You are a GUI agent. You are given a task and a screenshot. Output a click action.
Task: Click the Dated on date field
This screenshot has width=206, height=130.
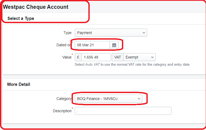[x=92, y=45]
